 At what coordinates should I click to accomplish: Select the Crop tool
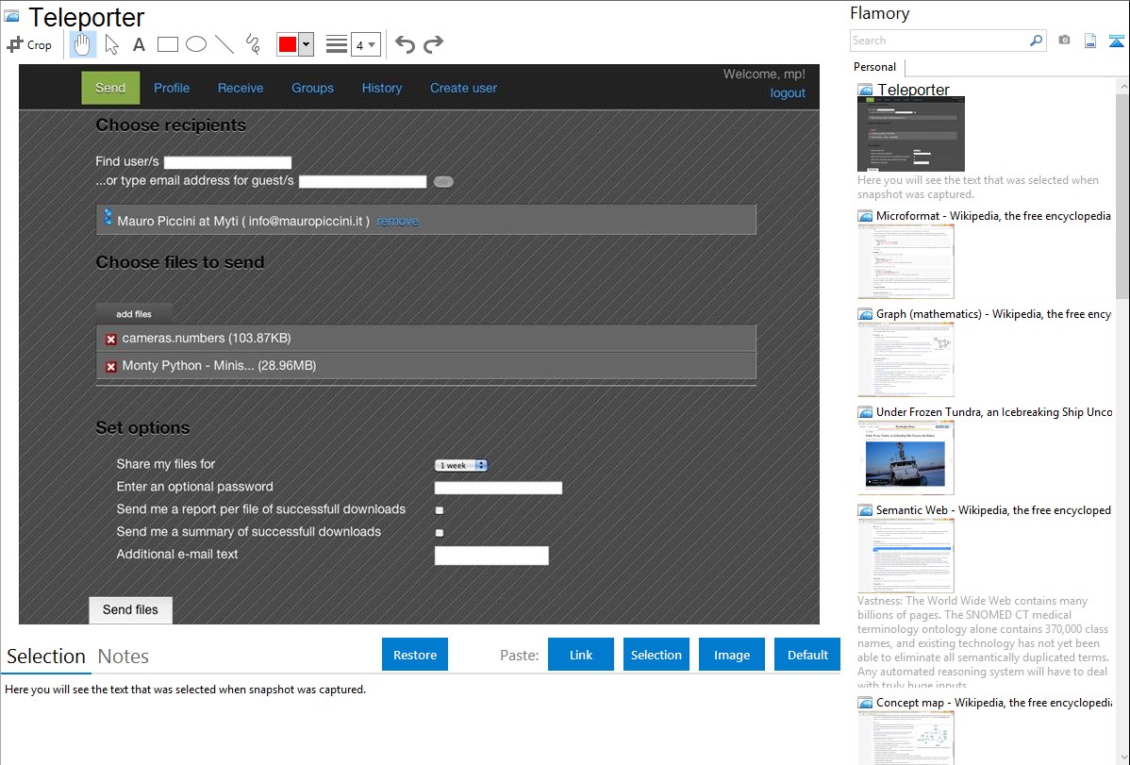(29, 44)
